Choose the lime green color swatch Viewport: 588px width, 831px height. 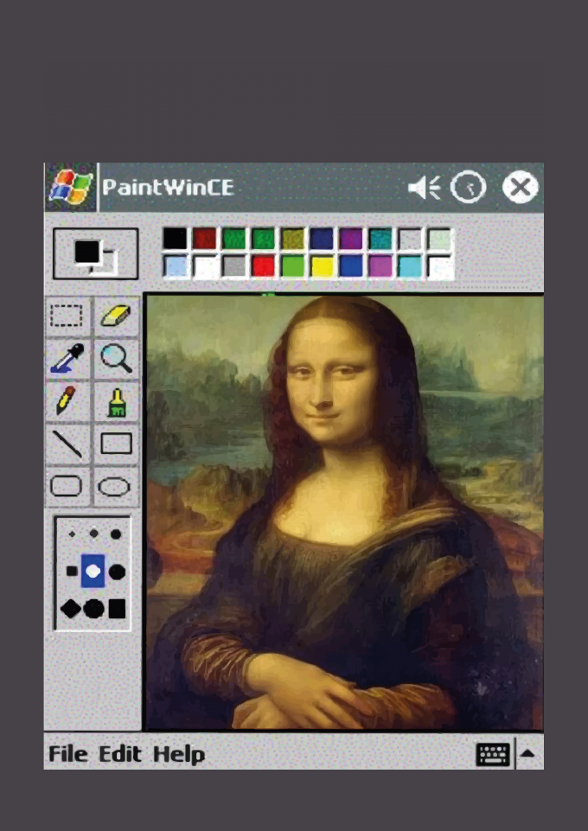coord(293,266)
